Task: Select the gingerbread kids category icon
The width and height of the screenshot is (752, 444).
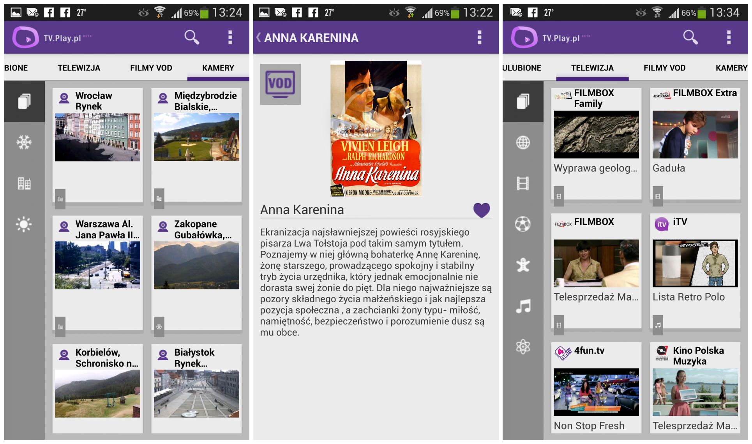Action: click(523, 265)
